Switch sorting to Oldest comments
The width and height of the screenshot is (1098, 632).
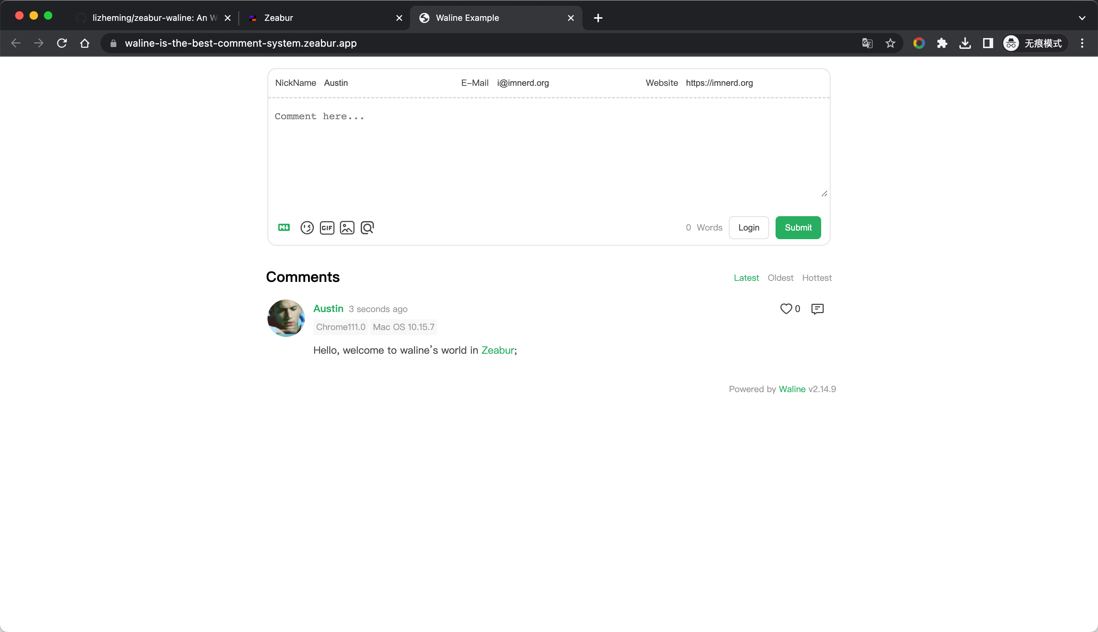click(x=780, y=277)
